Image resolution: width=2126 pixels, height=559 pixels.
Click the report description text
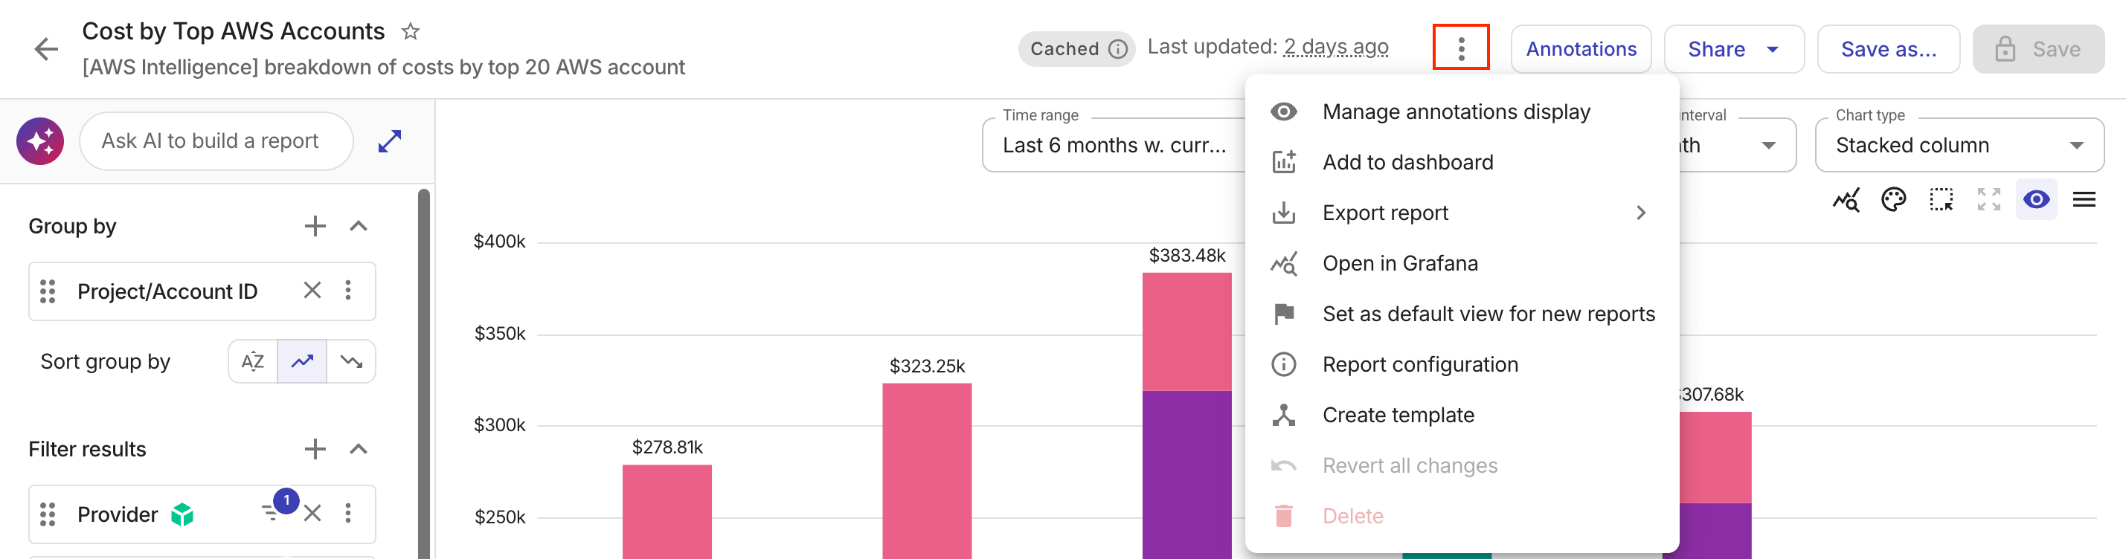[x=384, y=67]
